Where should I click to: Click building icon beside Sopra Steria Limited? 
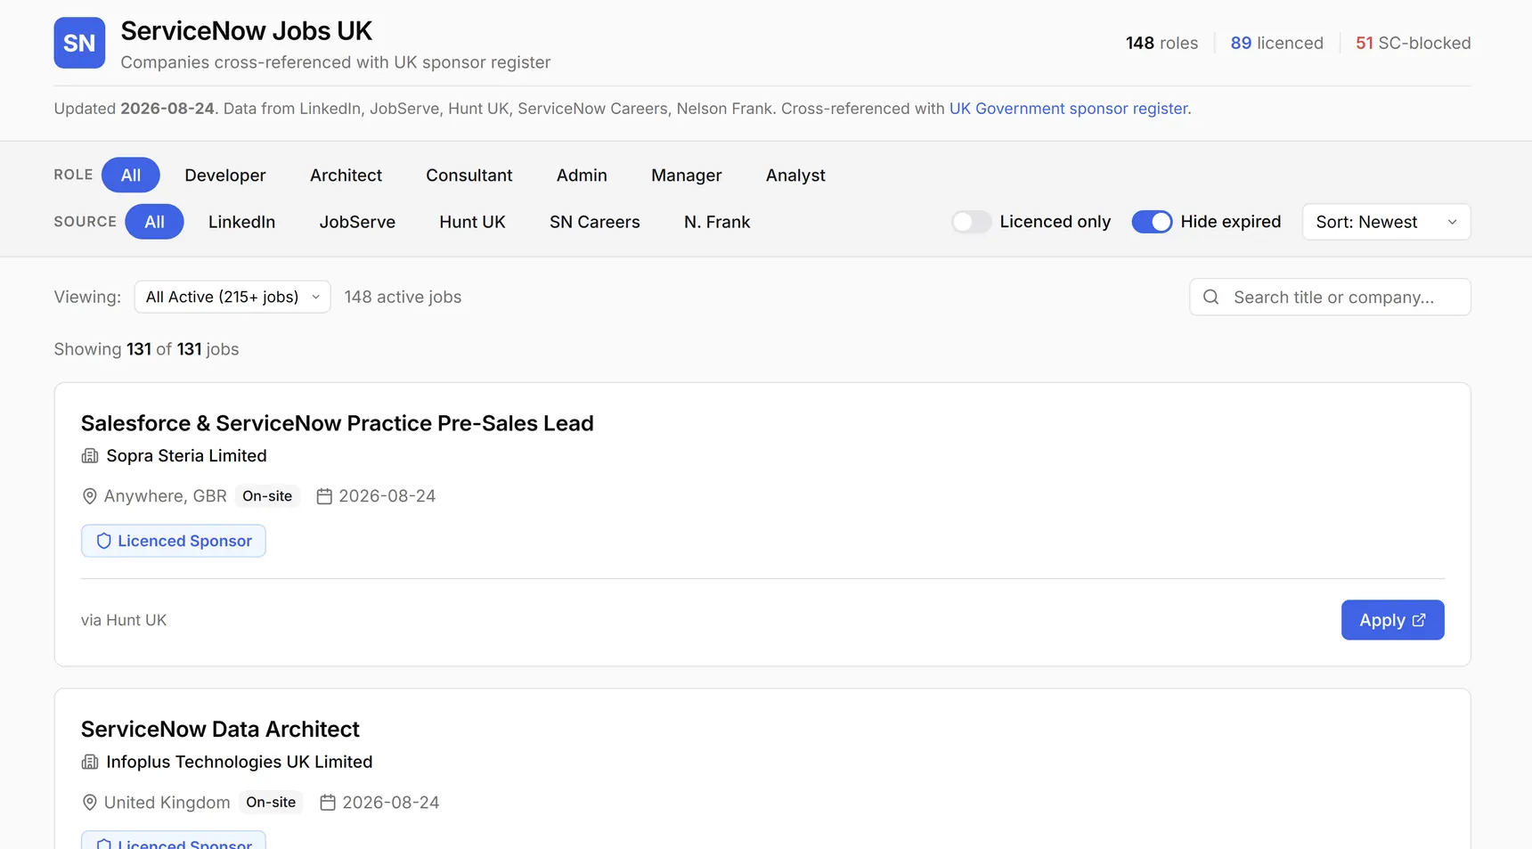90,456
